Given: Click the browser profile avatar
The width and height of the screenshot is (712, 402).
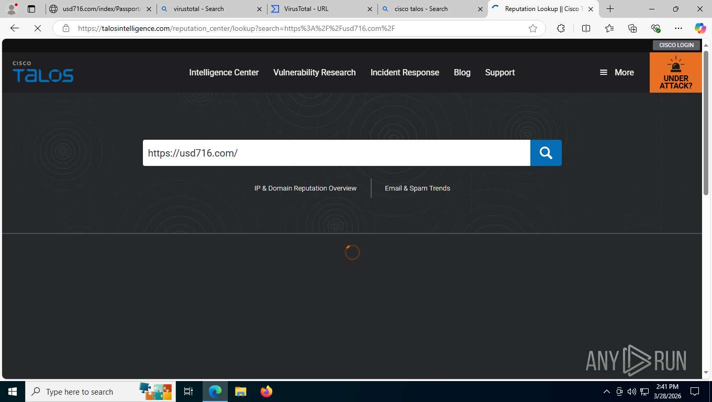Looking at the screenshot, I should tap(11, 9).
